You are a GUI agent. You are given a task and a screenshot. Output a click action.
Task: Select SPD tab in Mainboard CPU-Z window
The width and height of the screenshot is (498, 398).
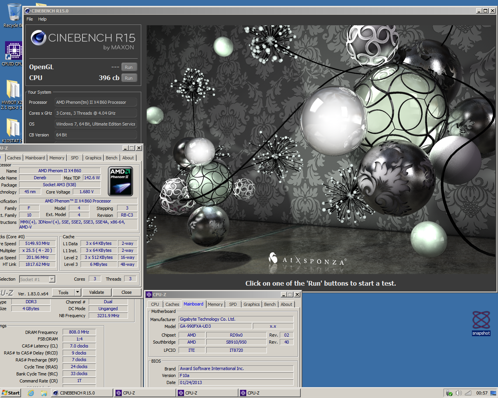(x=233, y=304)
